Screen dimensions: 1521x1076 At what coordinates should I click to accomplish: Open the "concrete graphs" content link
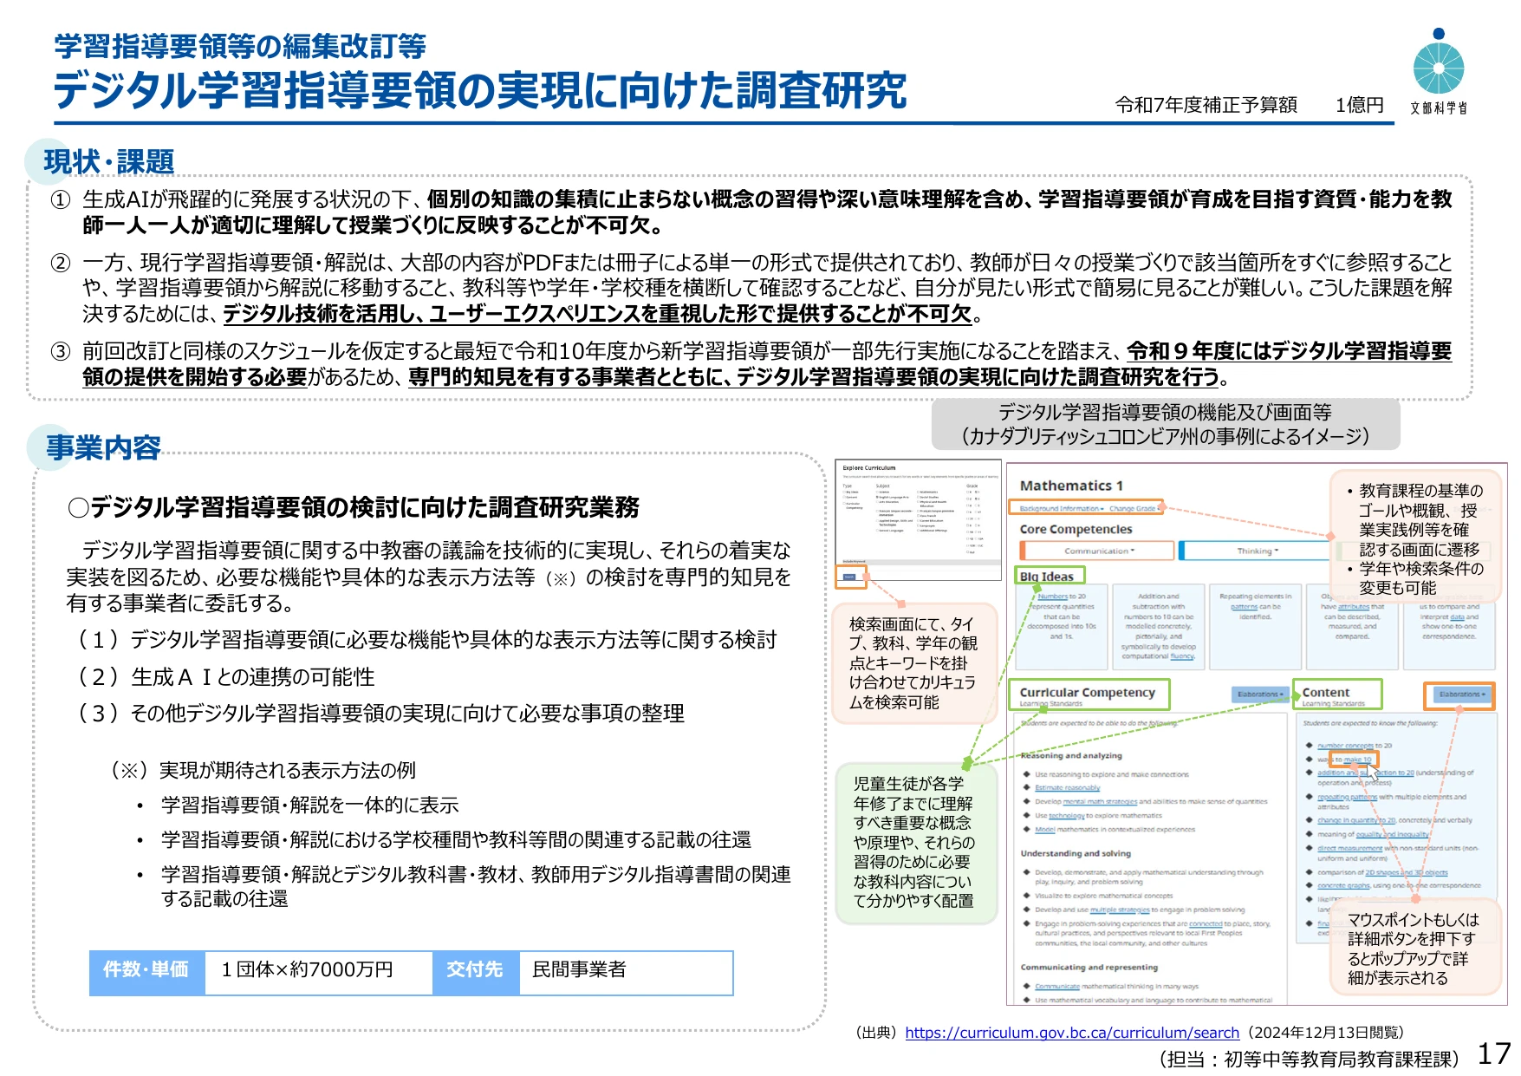1343,885
